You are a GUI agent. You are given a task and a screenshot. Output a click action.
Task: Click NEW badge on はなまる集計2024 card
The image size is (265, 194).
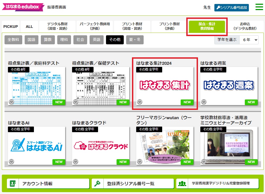point(187,102)
